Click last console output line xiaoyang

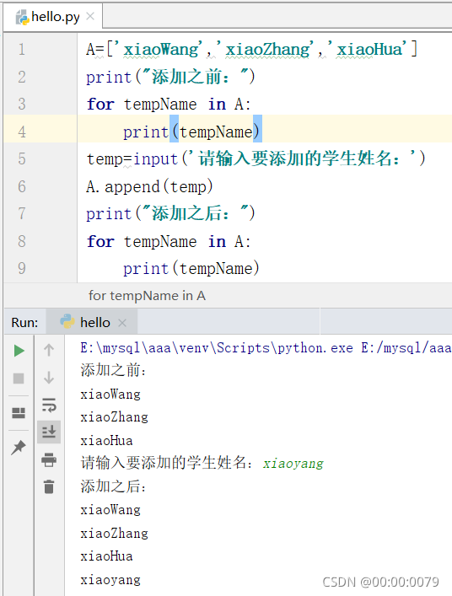coord(110,580)
